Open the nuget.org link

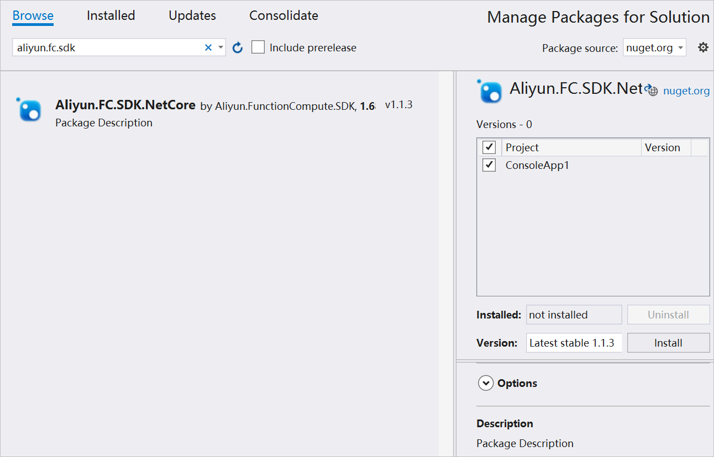pos(686,90)
